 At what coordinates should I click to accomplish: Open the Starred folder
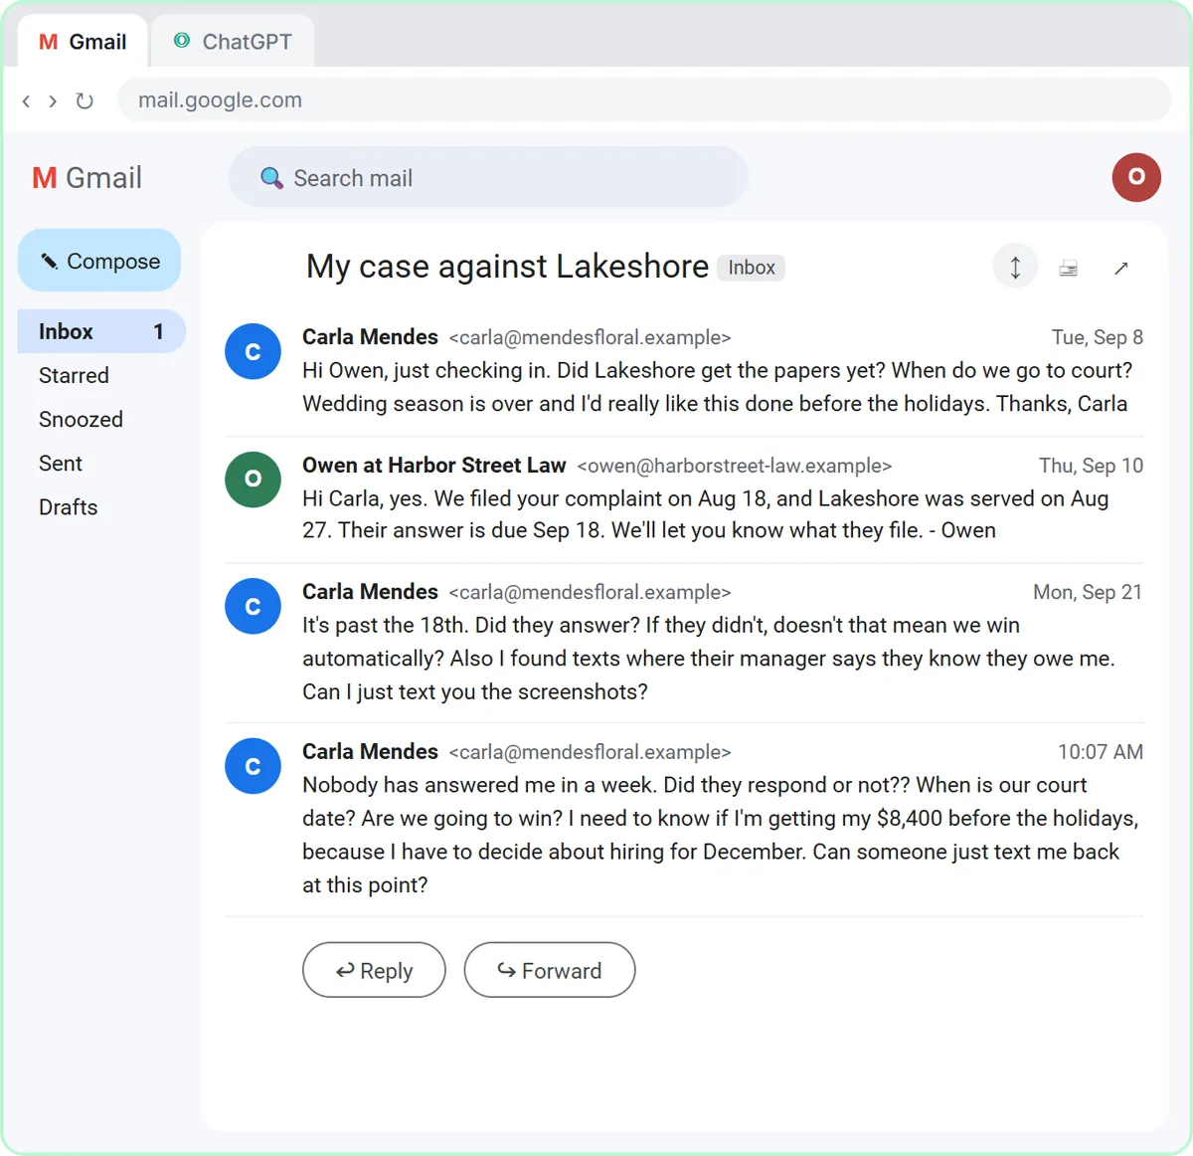[74, 375]
